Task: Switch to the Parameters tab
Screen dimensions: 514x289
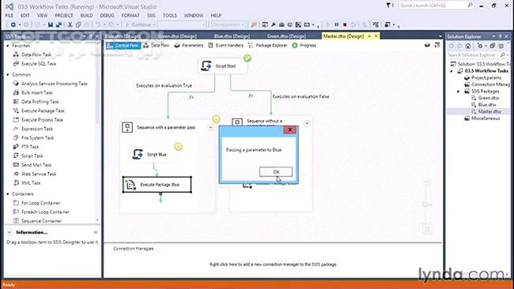Action: click(189, 46)
